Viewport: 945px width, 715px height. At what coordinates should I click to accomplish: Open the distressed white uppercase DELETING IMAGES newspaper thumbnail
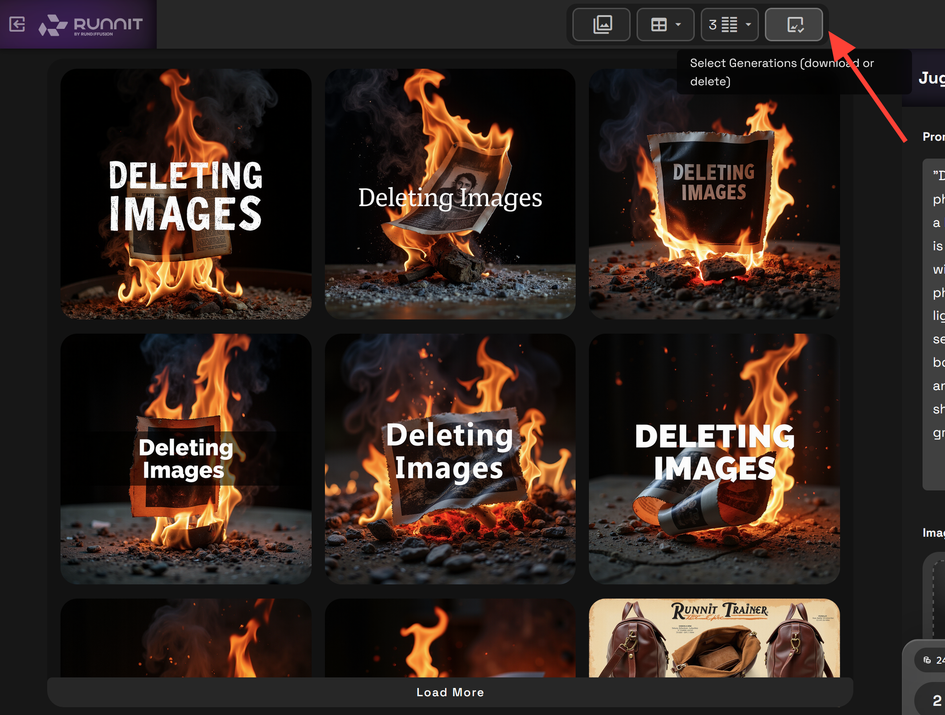click(x=186, y=194)
